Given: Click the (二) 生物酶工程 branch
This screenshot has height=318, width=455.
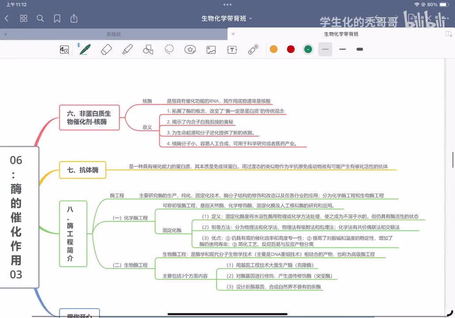Looking at the screenshot, I should pyautogui.click(x=130, y=265).
